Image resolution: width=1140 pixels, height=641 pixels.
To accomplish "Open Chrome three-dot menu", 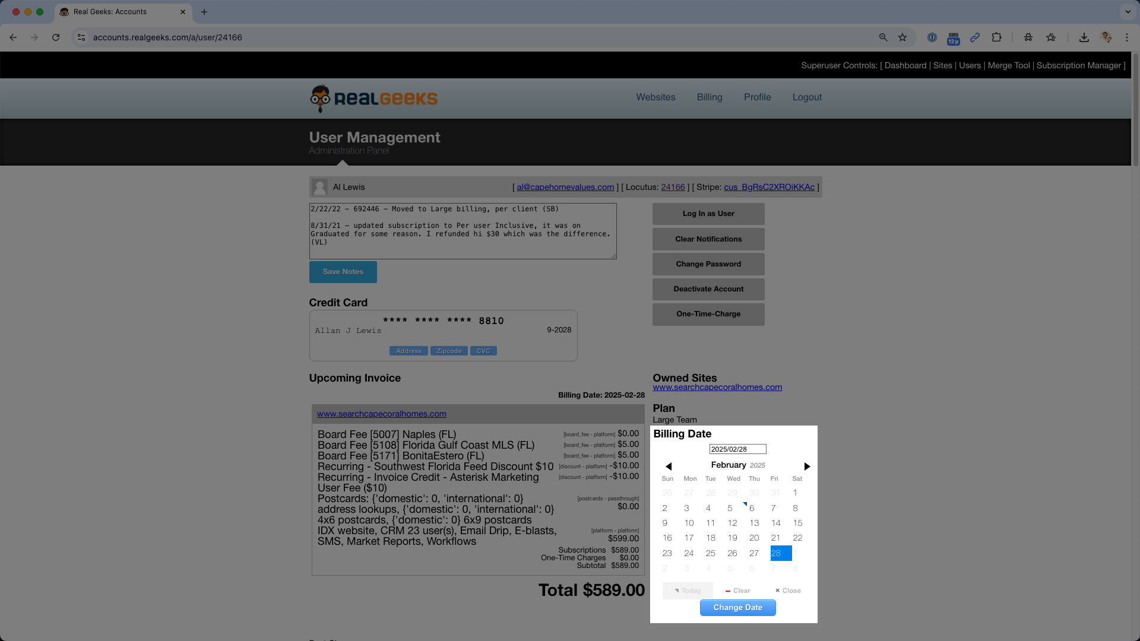I will point(1127,37).
